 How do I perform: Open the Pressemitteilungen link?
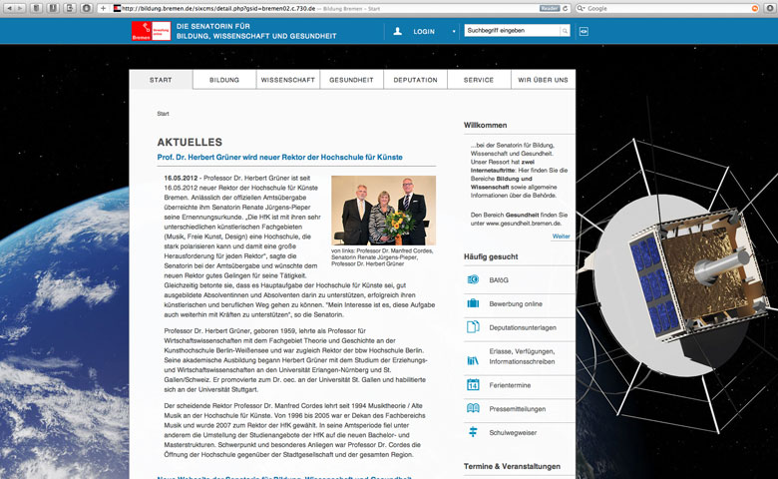point(517,409)
